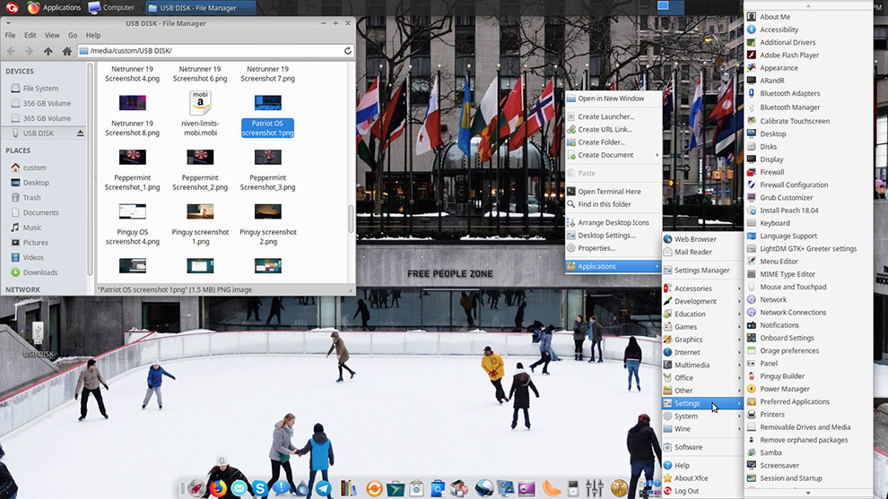Eject the USB DISK device

(x=81, y=133)
